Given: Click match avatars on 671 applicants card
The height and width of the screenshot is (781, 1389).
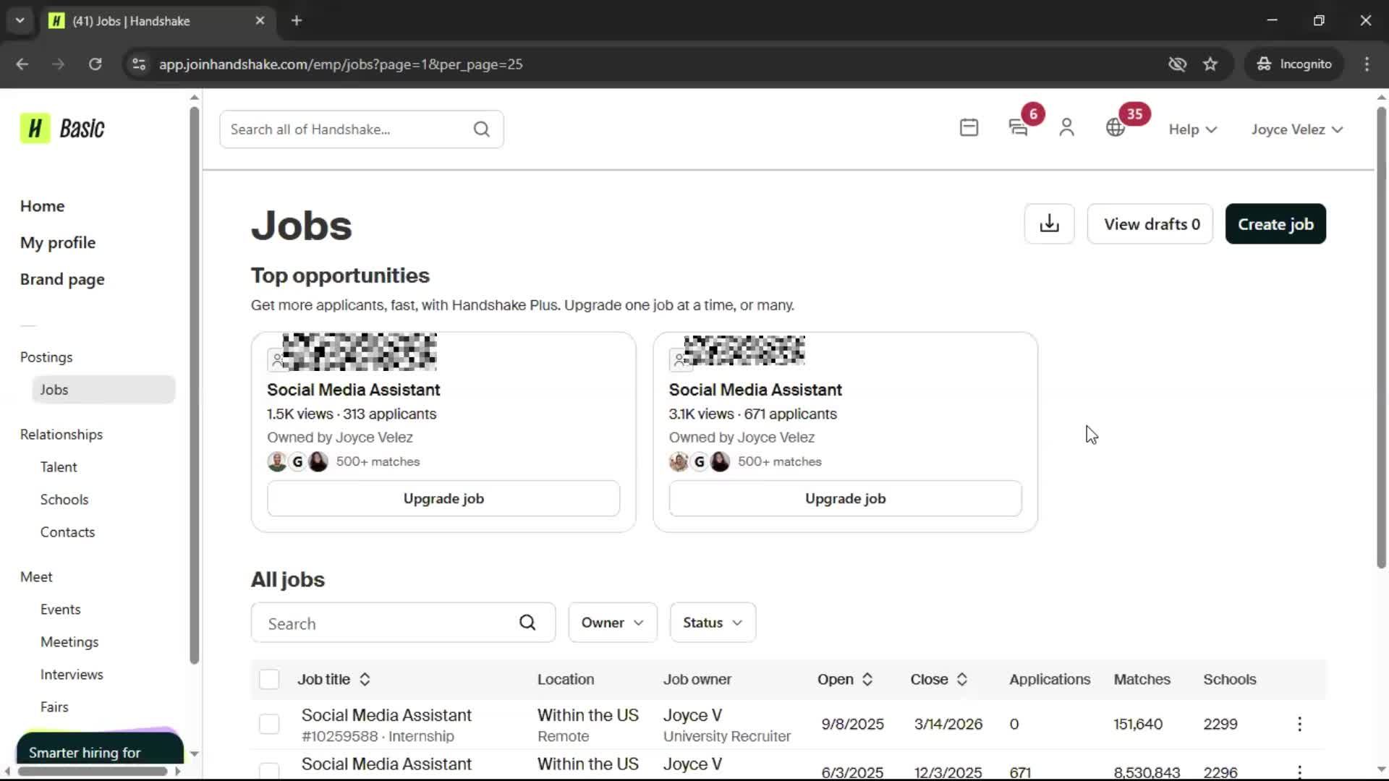Looking at the screenshot, I should click(699, 461).
